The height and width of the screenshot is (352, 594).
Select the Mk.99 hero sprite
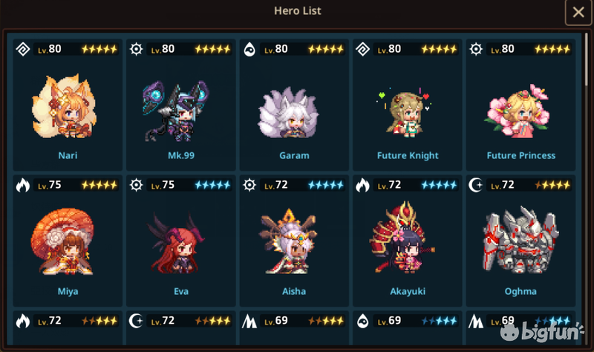[x=176, y=111]
